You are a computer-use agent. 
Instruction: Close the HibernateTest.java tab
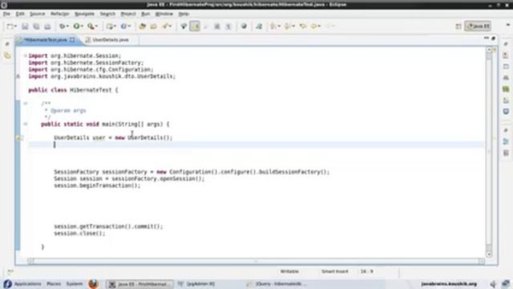tap(71, 40)
